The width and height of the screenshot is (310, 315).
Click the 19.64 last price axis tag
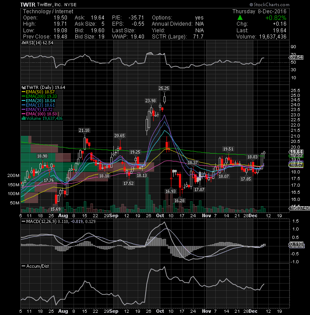coord(296,152)
